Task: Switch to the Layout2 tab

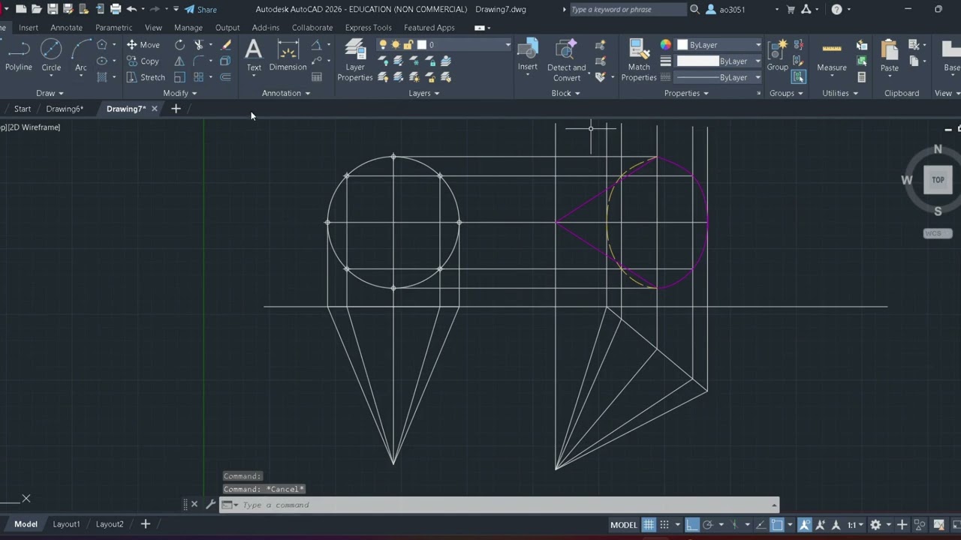Action: (x=110, y=524)
